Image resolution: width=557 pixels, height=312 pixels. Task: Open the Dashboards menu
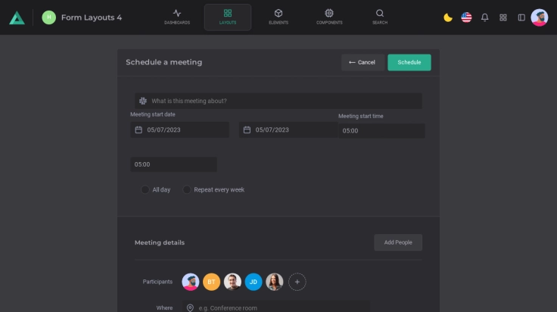pos(177,17)
